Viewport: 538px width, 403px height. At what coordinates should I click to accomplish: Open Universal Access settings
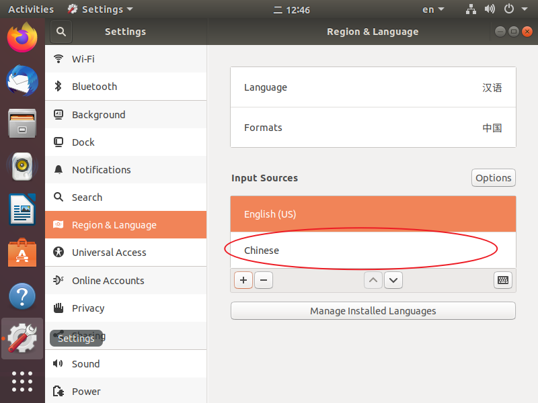(x=126, y=253)
